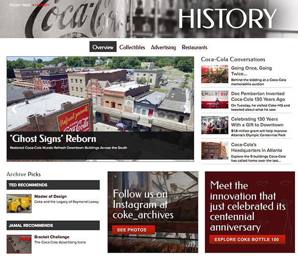The height and width of the screenshot is (256, 298).
Task: Click the Front Page breadcrumb link
Action: click(20, 5)
